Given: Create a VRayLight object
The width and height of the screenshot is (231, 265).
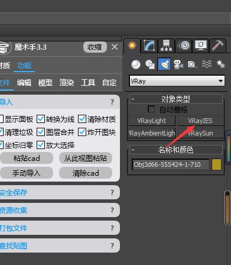Looking at the screenshot, I should pyautogui.click(x=152, y=121).
